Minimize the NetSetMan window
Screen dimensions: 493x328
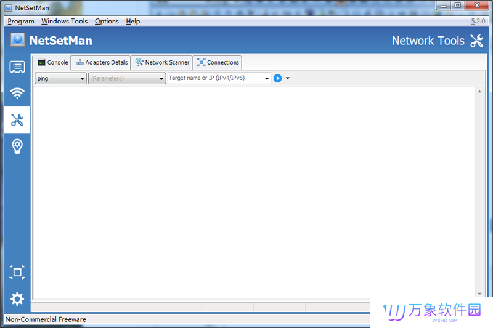(x=444, y=6)
